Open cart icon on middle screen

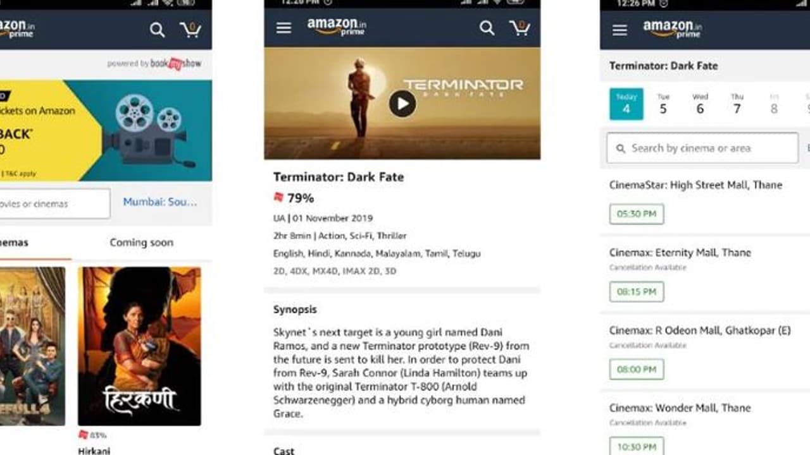[520, 28]
